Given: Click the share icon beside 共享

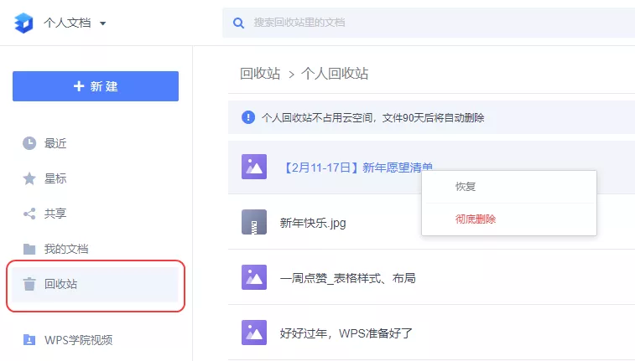Looking at the screenshot, I should pyautogui.click(x=29, y=214).
